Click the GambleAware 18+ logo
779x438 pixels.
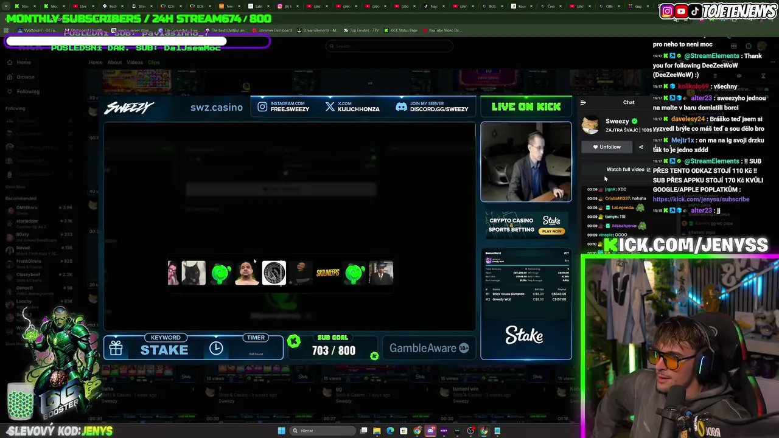(x=428, y=349)
